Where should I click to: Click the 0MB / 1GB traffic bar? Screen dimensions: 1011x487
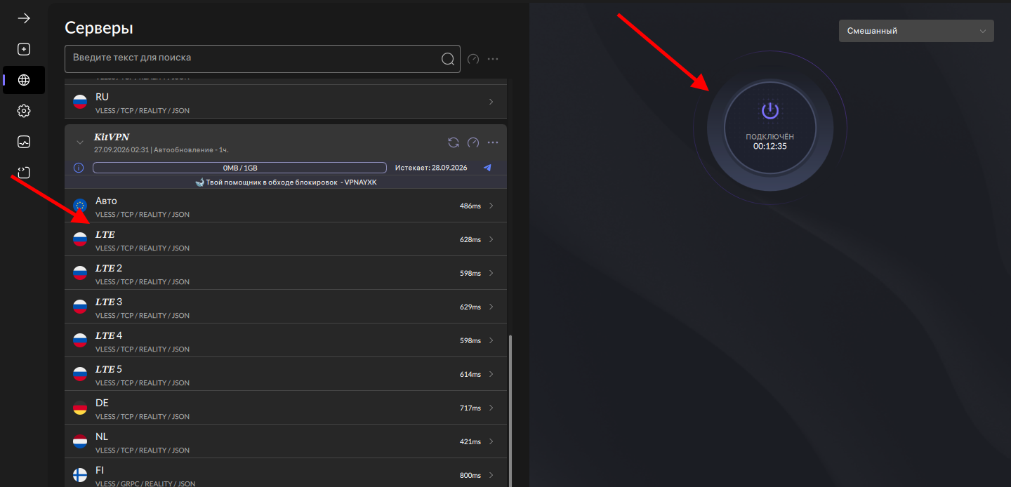(239, 168)
